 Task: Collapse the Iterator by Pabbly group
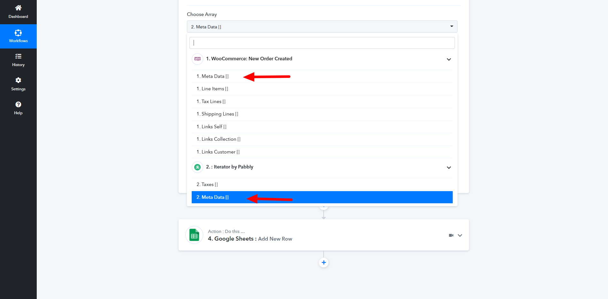click(x=449, y=168)
